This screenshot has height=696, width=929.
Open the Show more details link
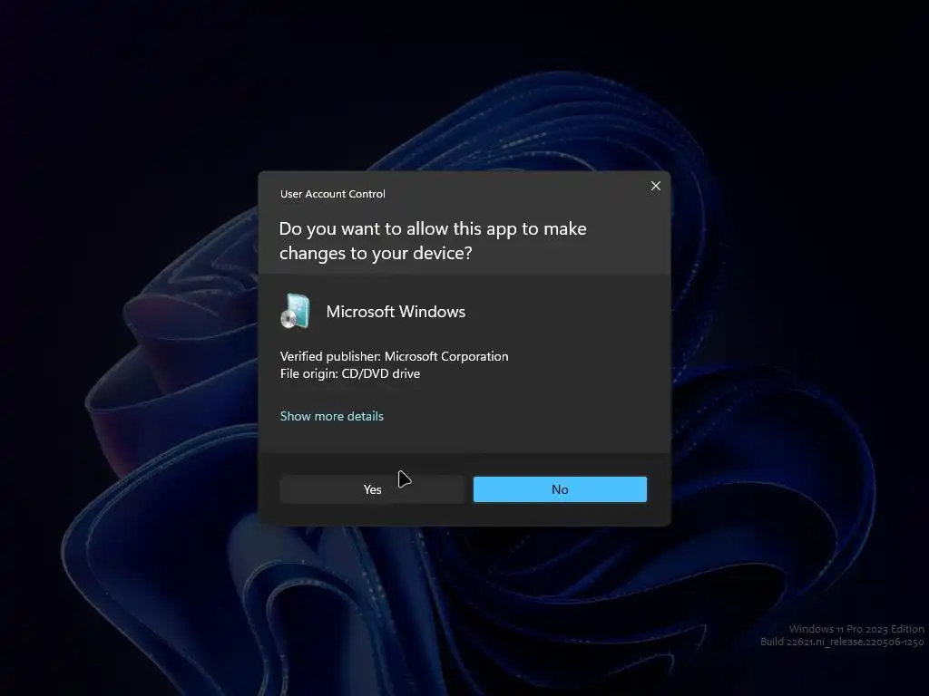point(332,416)
